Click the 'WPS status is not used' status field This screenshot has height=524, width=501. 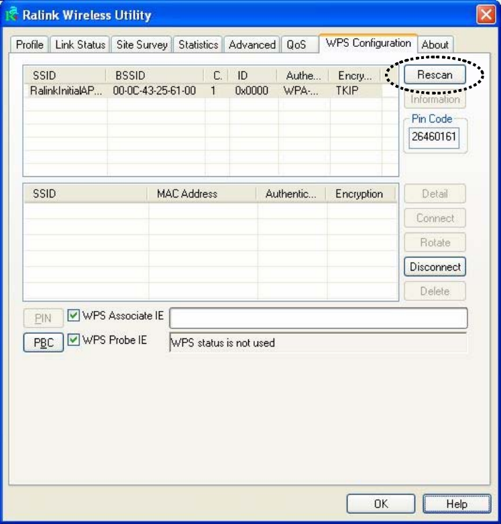pos(319,342)
